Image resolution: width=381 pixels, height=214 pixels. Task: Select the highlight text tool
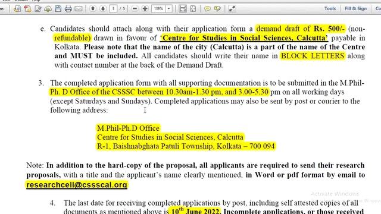217,9
